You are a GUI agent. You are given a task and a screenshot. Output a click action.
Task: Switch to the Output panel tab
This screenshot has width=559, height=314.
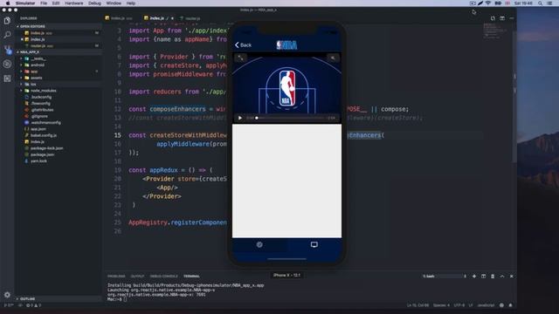coord(137,276)
